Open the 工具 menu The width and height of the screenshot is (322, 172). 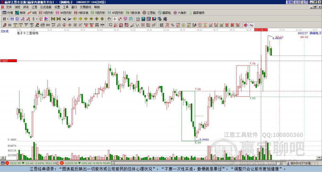pyautogui.click(x=66, y=7)
